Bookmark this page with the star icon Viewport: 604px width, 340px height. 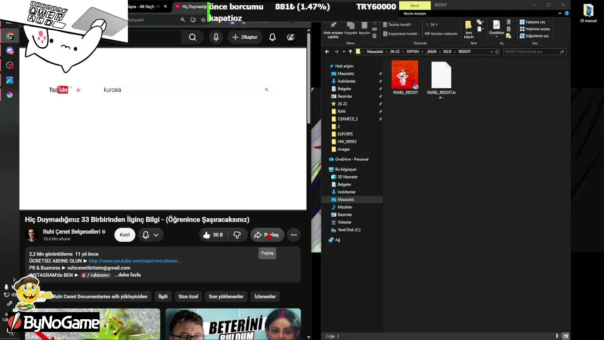point(203,20)
